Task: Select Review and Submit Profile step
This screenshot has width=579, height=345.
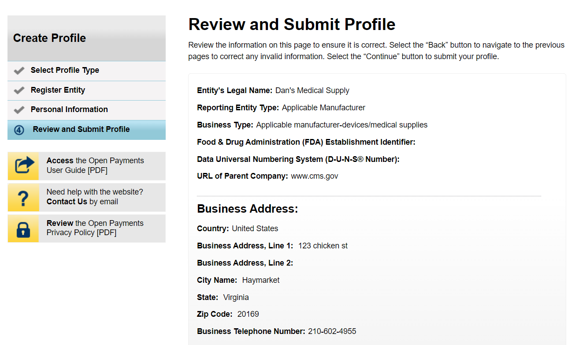Action: [x=81, y=129]
